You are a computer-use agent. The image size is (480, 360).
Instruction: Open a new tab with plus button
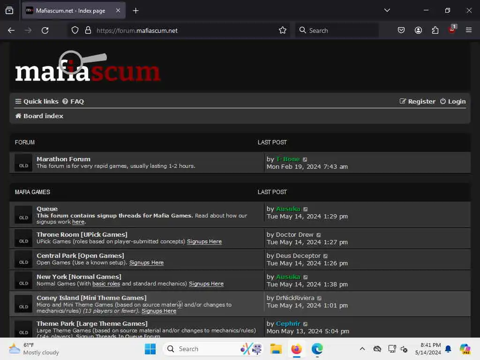pos(135,11)
